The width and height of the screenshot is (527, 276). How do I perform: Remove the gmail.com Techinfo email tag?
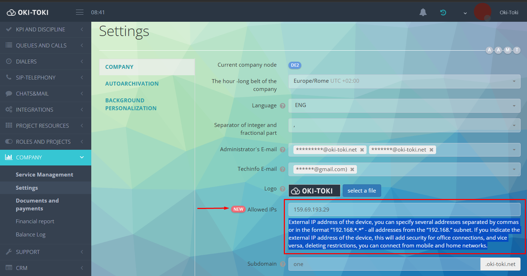[x=352, y=169]
